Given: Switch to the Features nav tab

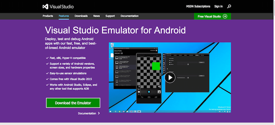Looking at the screenshot, I should click(64, 16).
